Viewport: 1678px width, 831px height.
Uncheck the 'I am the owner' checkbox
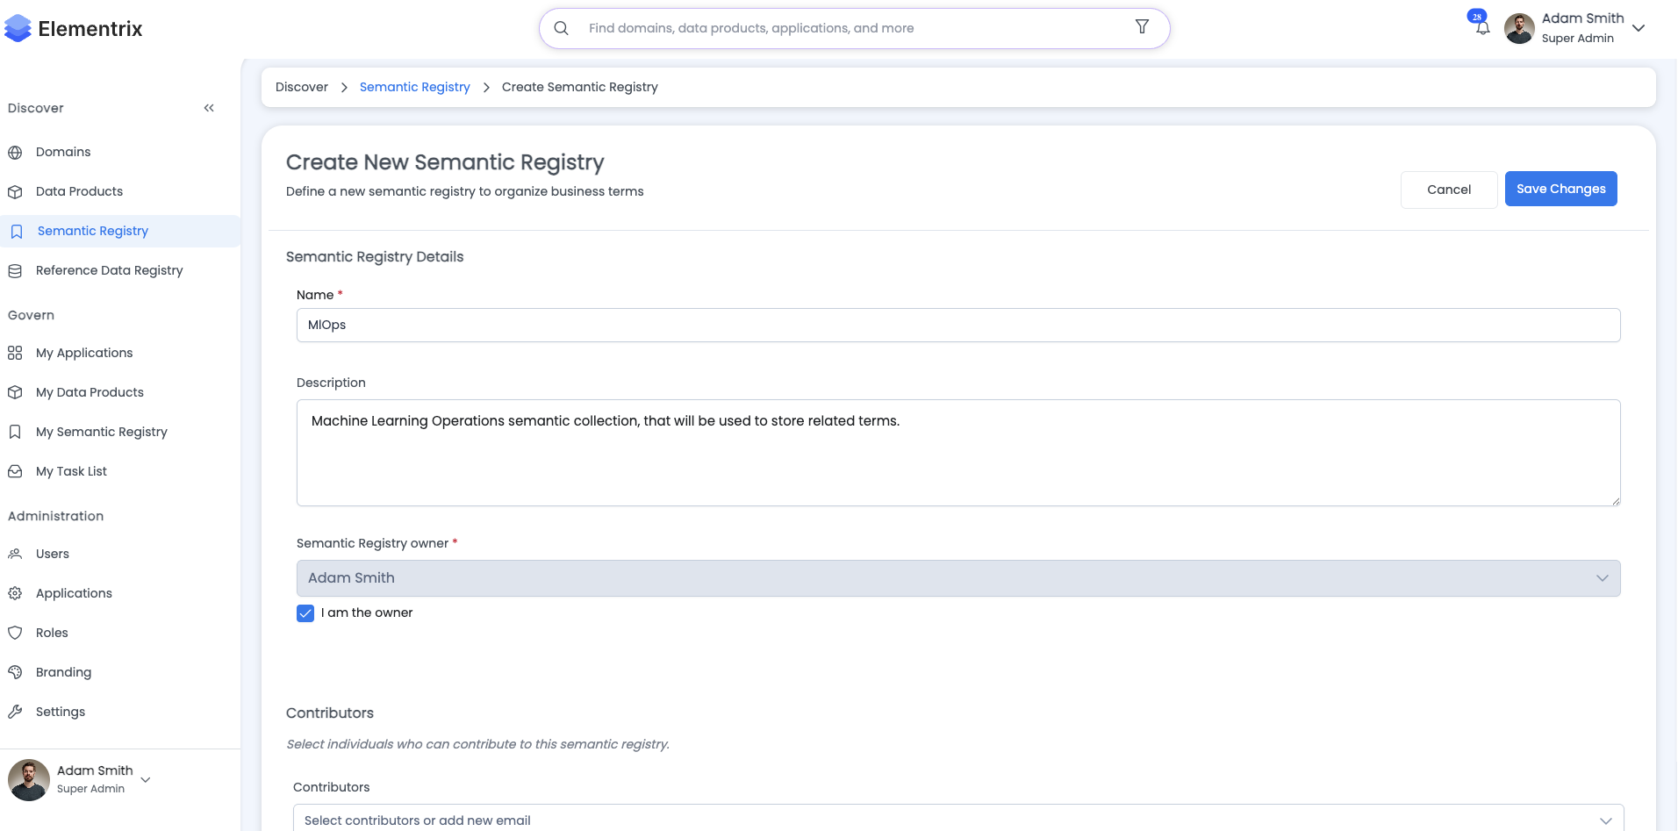coord(305,613)
